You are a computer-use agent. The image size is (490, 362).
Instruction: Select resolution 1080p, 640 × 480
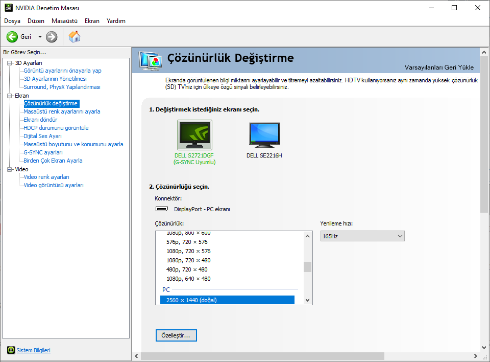pos(188,279)
